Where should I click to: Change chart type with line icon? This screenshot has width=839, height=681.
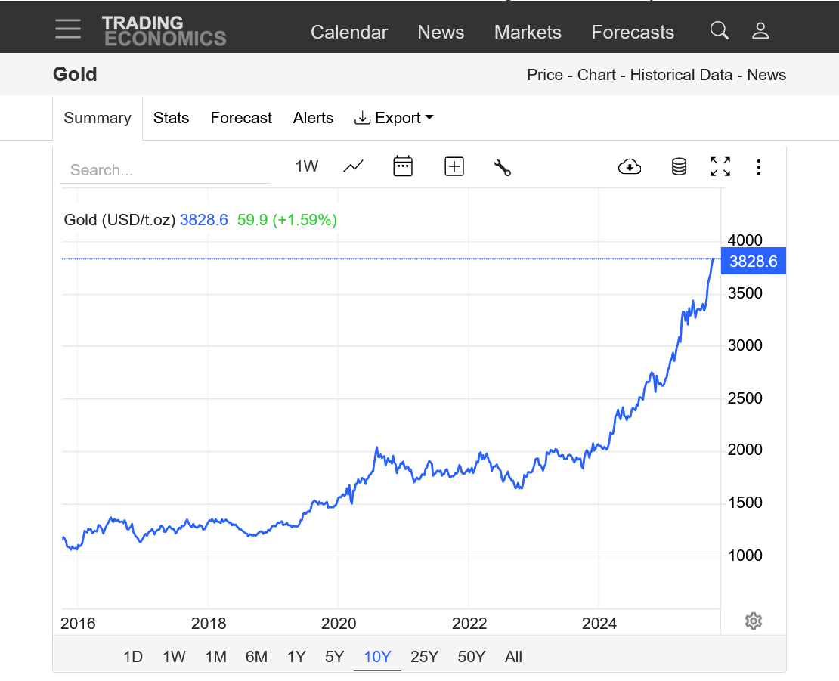353,167
